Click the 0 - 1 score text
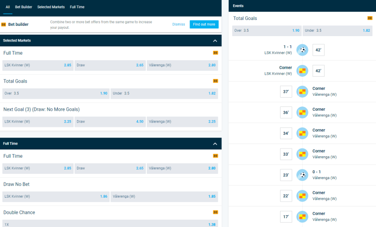Screen dimensions: 376x227 click(317, 172)
